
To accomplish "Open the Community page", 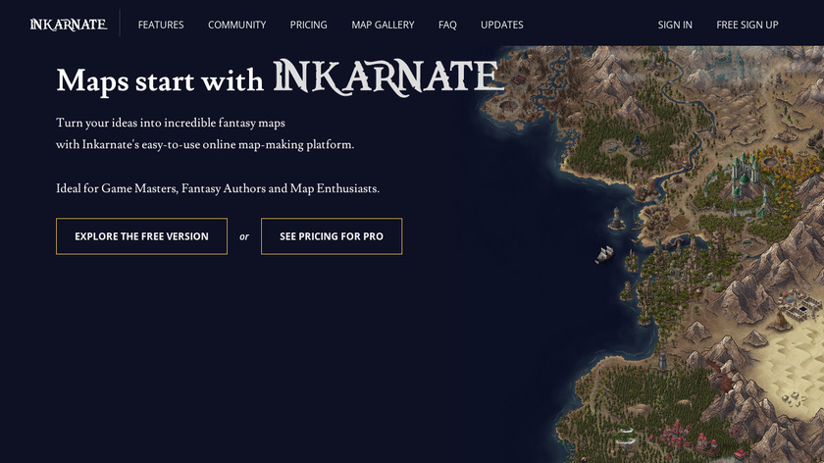I will click(237, 25).
